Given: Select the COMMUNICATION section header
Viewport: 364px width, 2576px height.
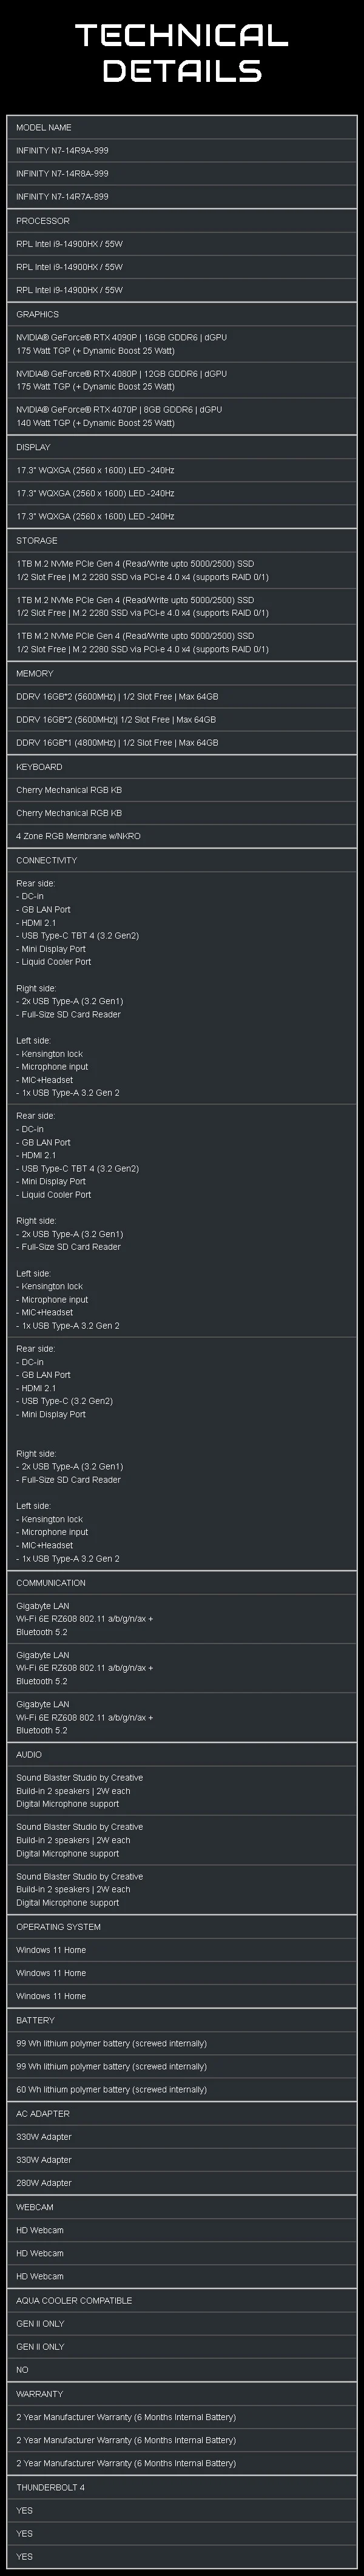Looking at the screenshot, I should [x=51, y=1583].
